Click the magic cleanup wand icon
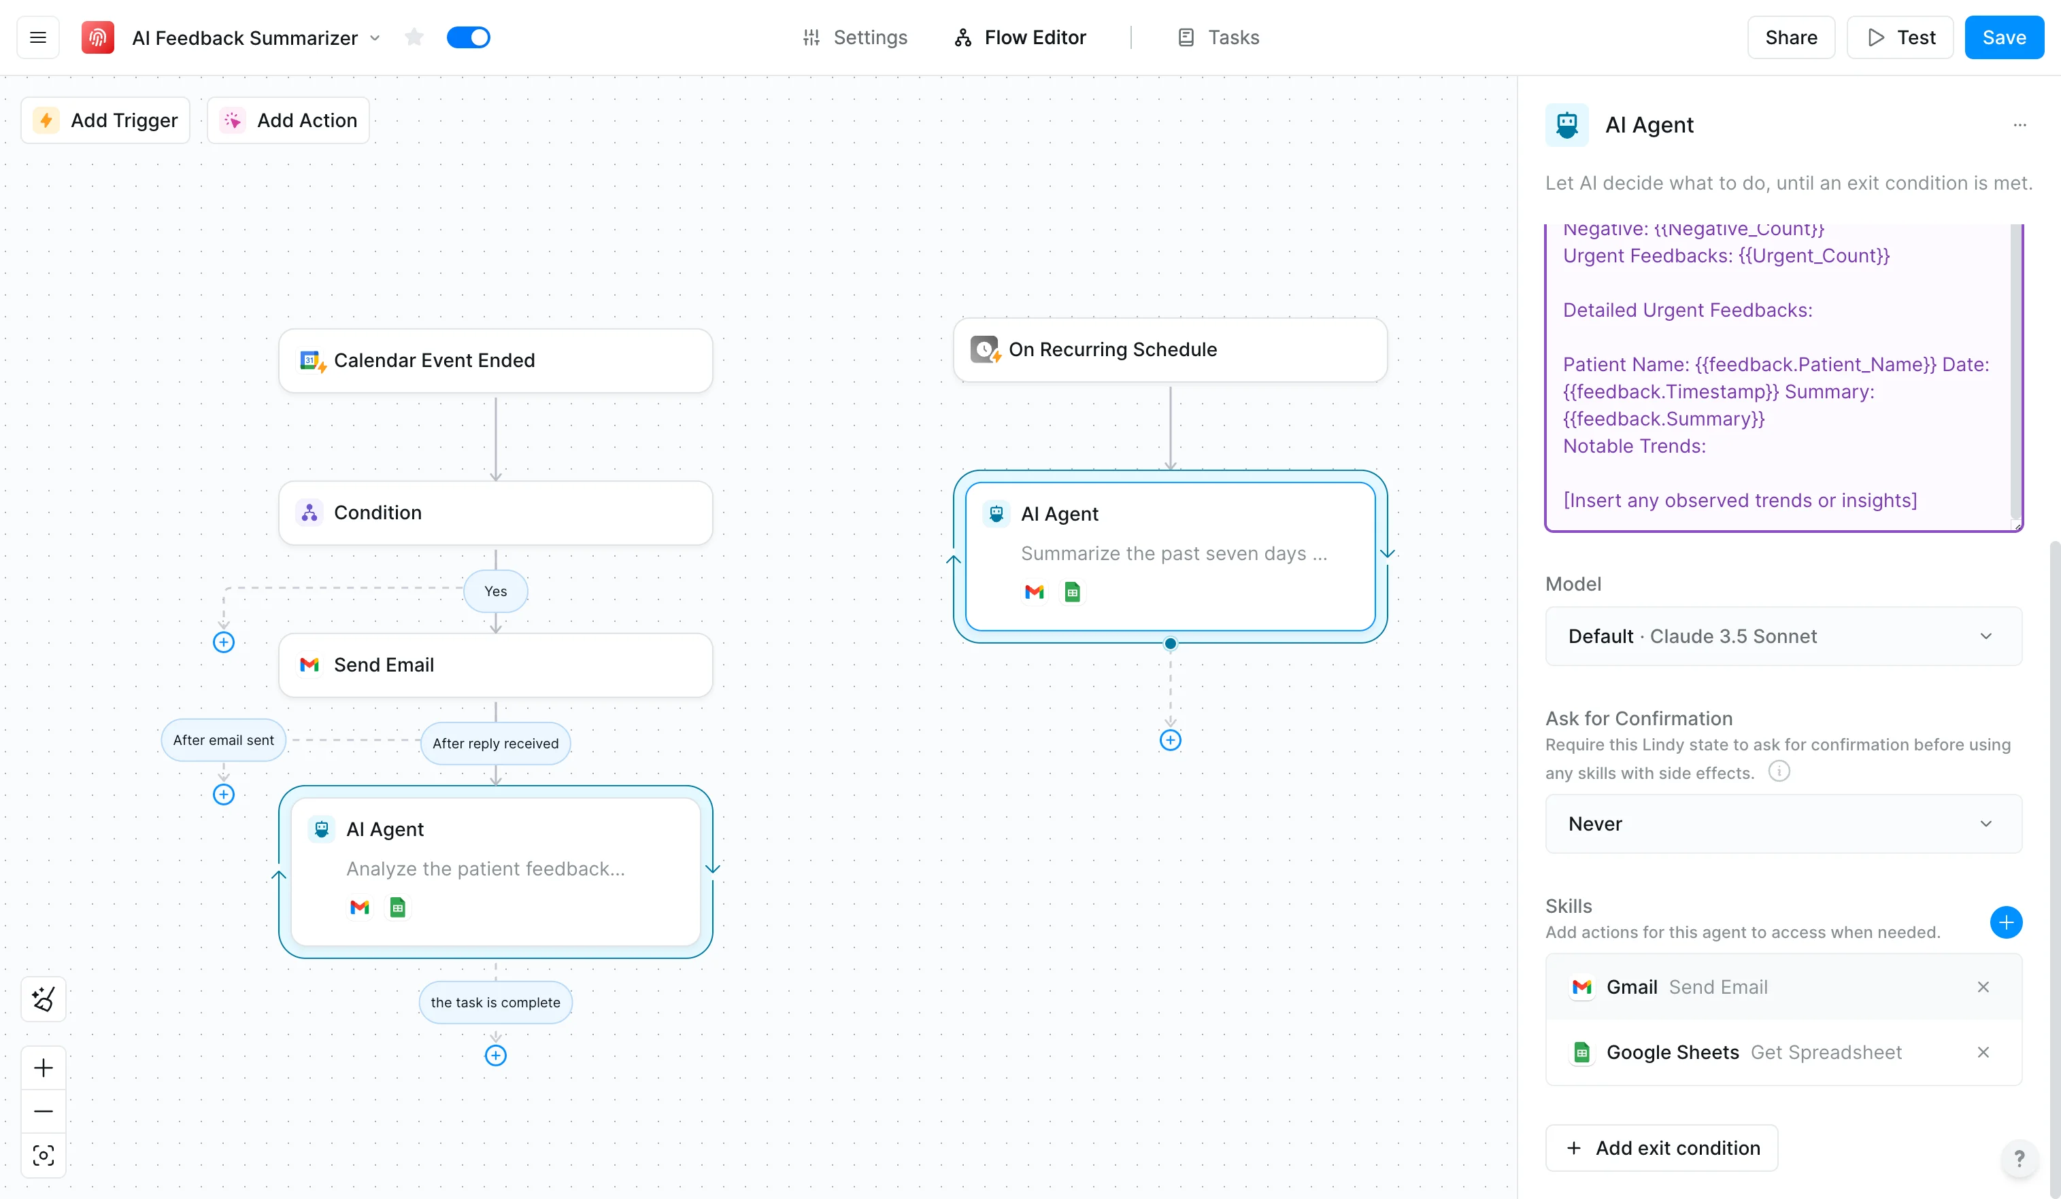Image resolution: width=2061 pixels, height=1199 pixels. 44,998
